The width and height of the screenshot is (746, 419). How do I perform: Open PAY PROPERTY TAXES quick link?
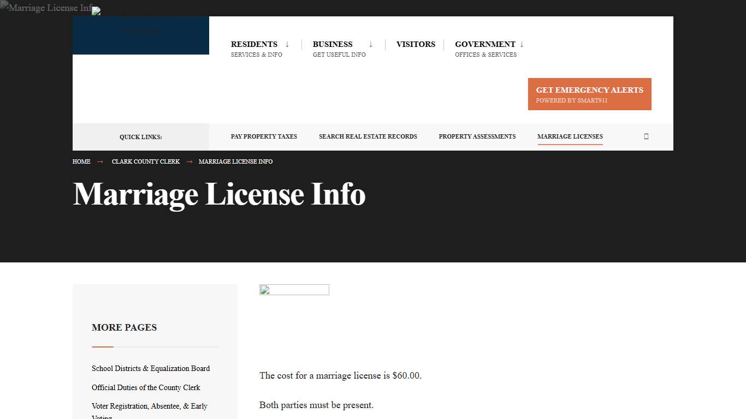pos(264,136)
